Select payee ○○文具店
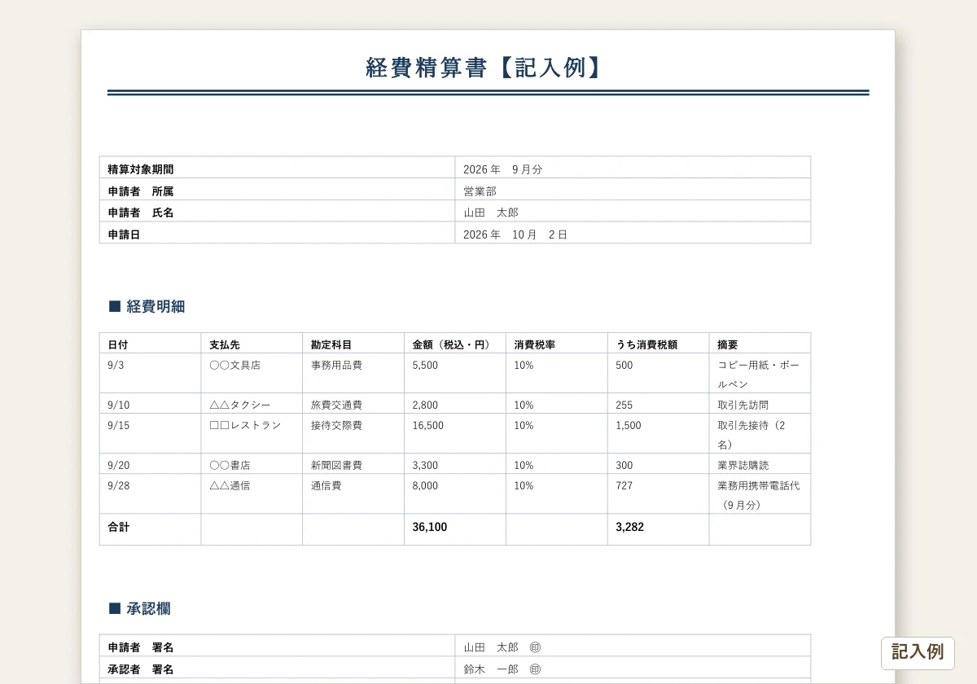 point(234,365)
